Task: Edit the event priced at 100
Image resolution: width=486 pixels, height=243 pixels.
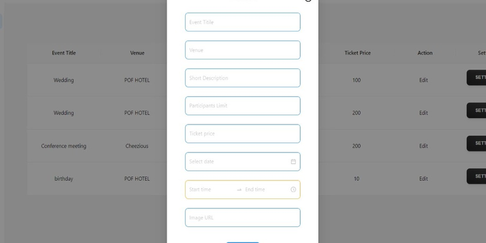Action: point(424,80)
